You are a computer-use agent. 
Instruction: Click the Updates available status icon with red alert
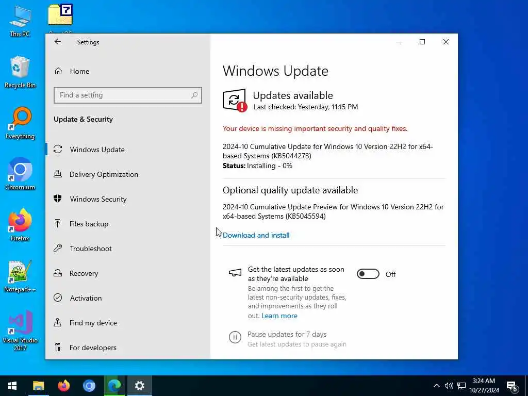pos(235,101)
